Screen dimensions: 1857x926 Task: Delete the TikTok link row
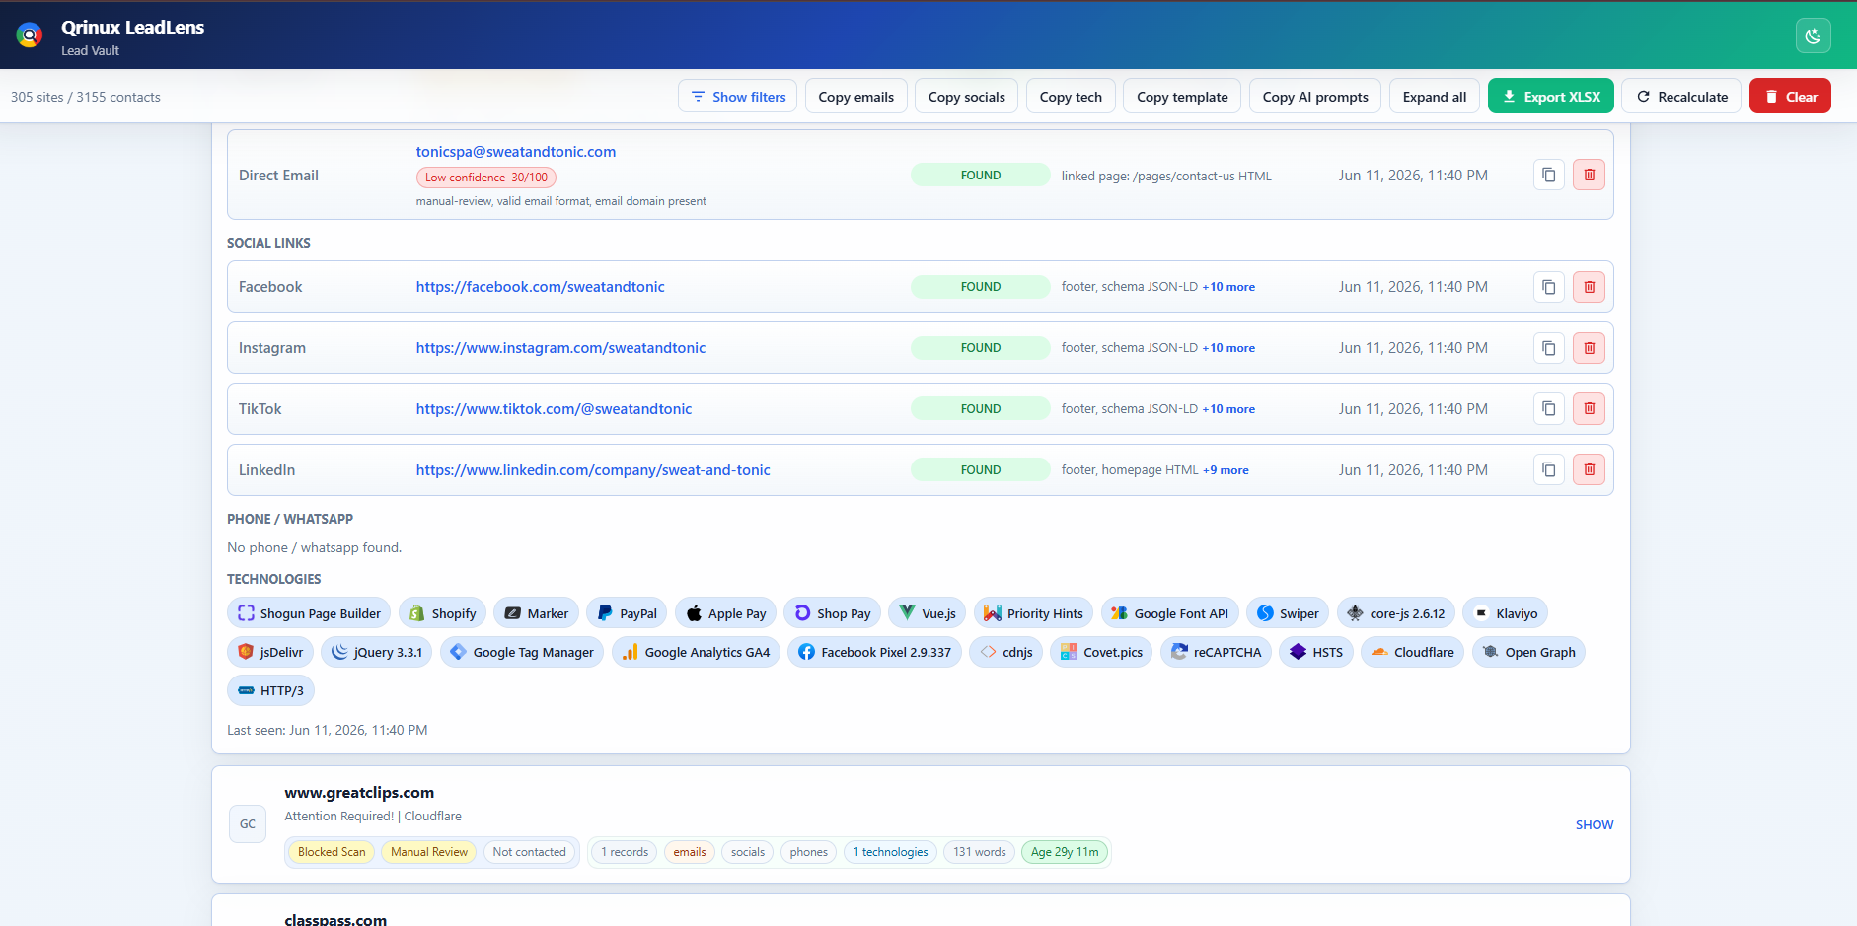(x=1589, y=408)
